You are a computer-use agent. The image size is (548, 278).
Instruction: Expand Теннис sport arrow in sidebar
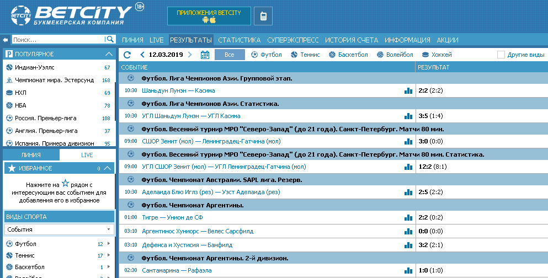coord(109,255)
